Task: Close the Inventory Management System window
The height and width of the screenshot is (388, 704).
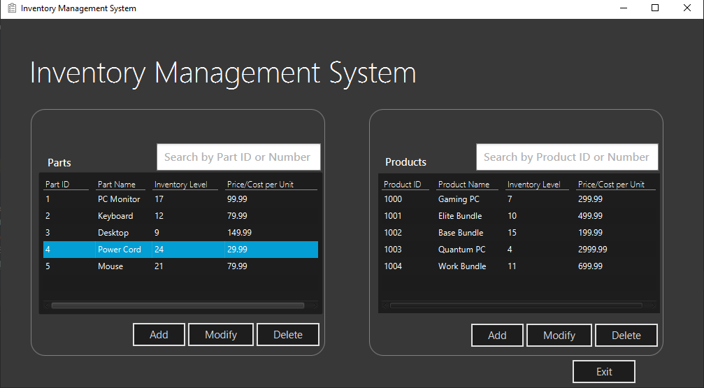Action: (x=687, y=8)
